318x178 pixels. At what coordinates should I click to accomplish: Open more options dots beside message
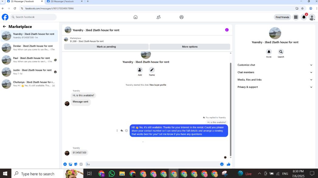click(117, 131)
